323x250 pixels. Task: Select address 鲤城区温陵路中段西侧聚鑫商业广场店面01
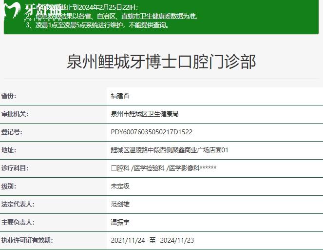170,150
